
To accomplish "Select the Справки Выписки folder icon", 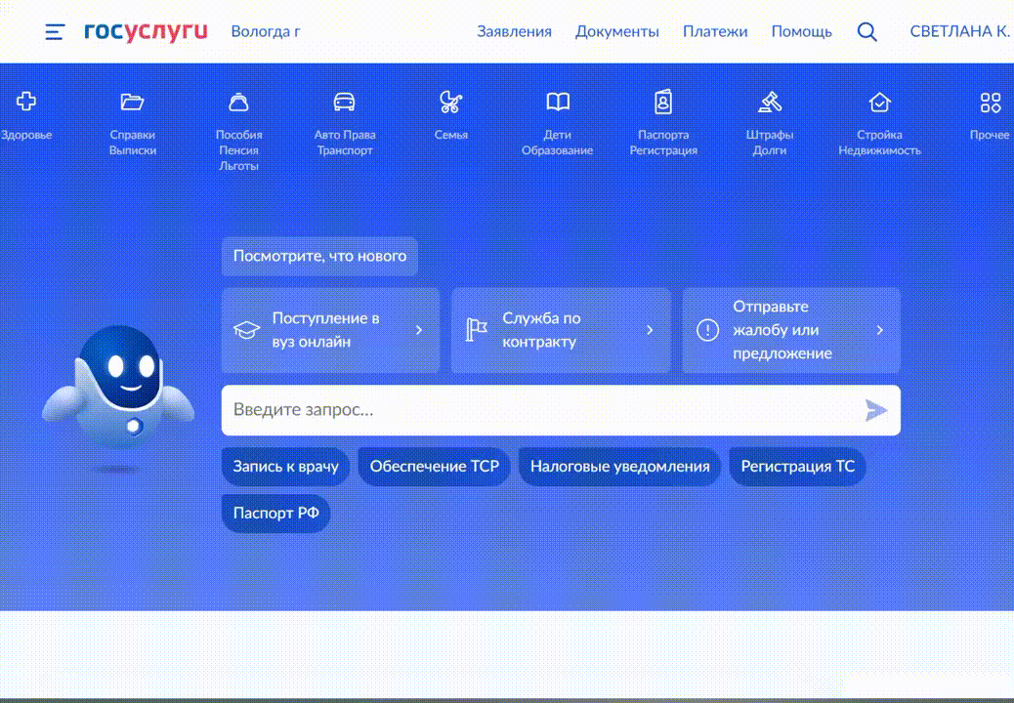I will (x=132, y=102).
